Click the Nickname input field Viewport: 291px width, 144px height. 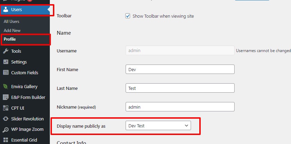(x=180, y=107)
